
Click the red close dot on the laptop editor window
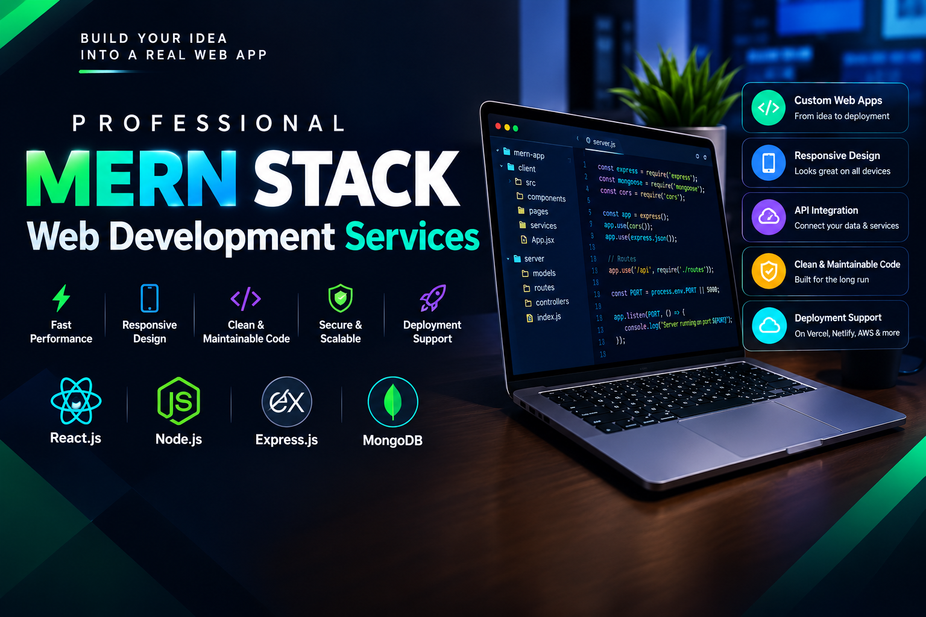click(498, 126)
